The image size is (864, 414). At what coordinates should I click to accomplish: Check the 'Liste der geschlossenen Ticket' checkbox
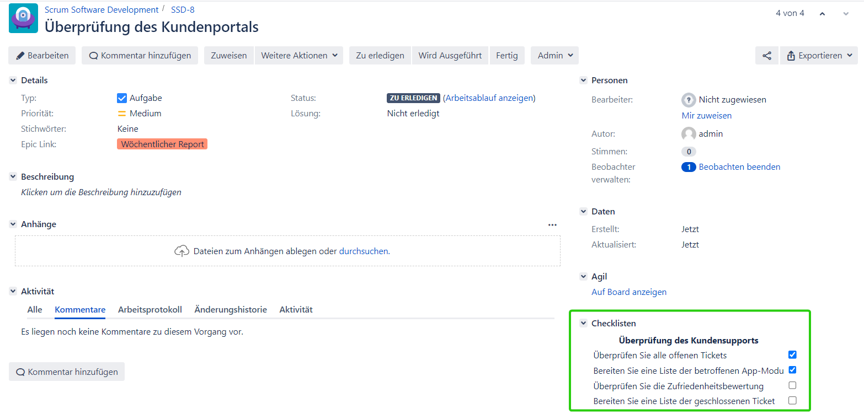pos(792,401)
